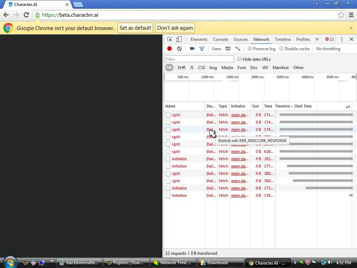Click Set as default button

tap(135, 28)
